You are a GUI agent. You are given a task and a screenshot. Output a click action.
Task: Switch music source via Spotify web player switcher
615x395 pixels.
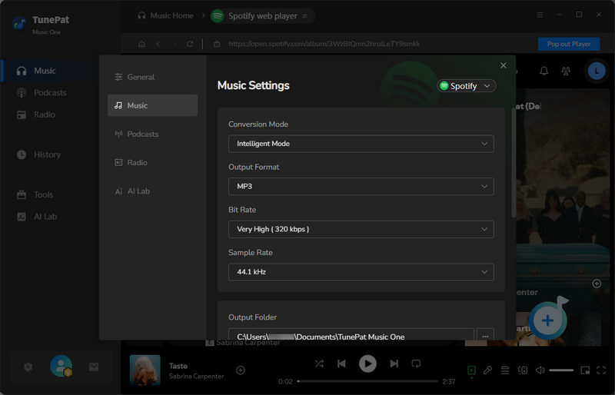(x=304, y=16)
